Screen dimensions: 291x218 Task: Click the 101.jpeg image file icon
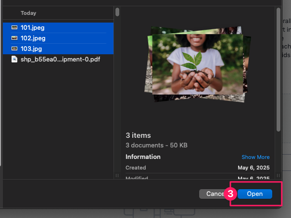tap(14, 27)
